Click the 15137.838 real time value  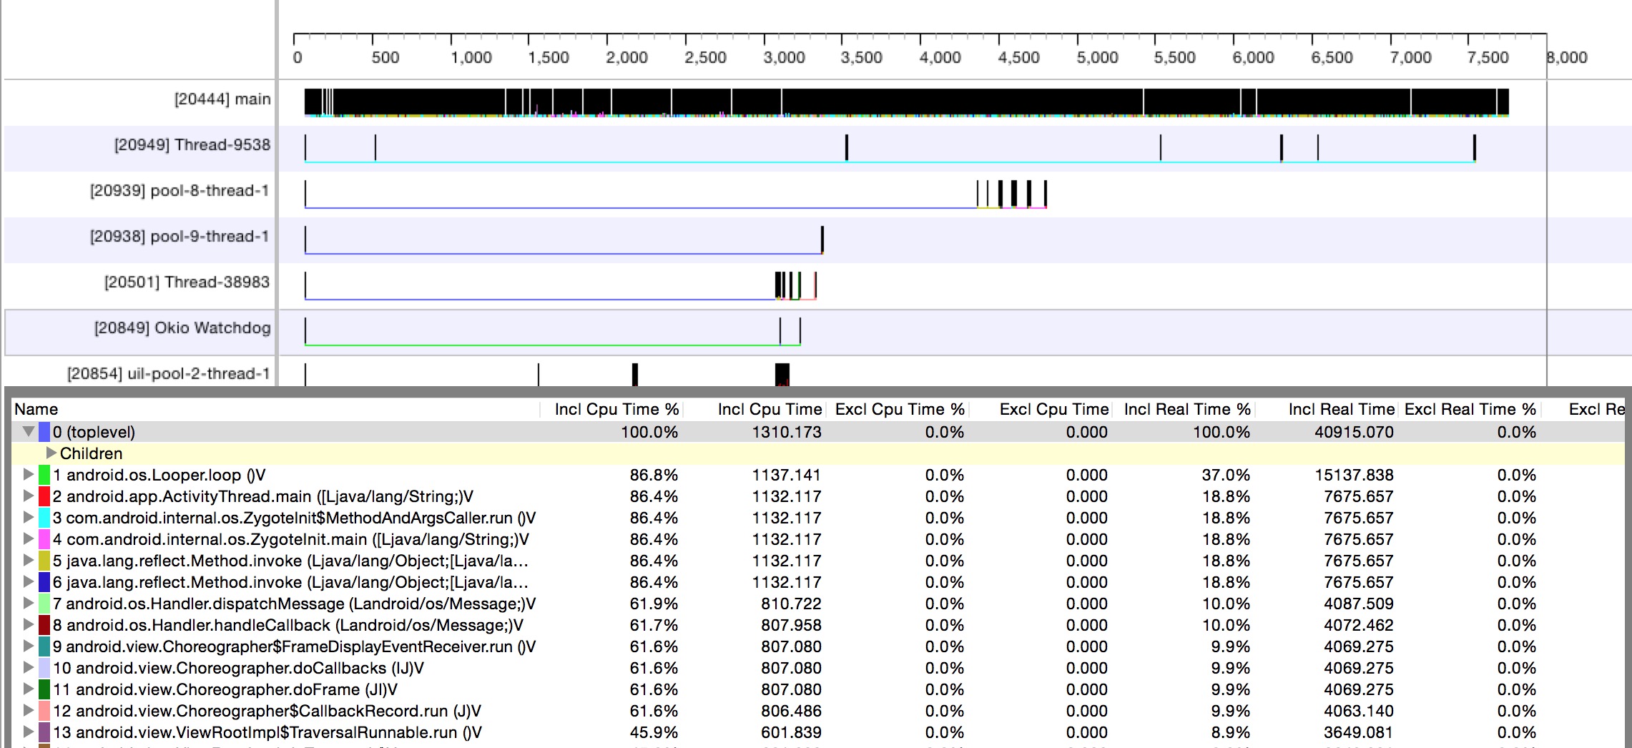1354,475
